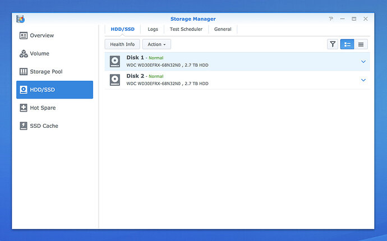Minimize the Storage Manager window
The image size is (387, 241).
tap(342, 18)
